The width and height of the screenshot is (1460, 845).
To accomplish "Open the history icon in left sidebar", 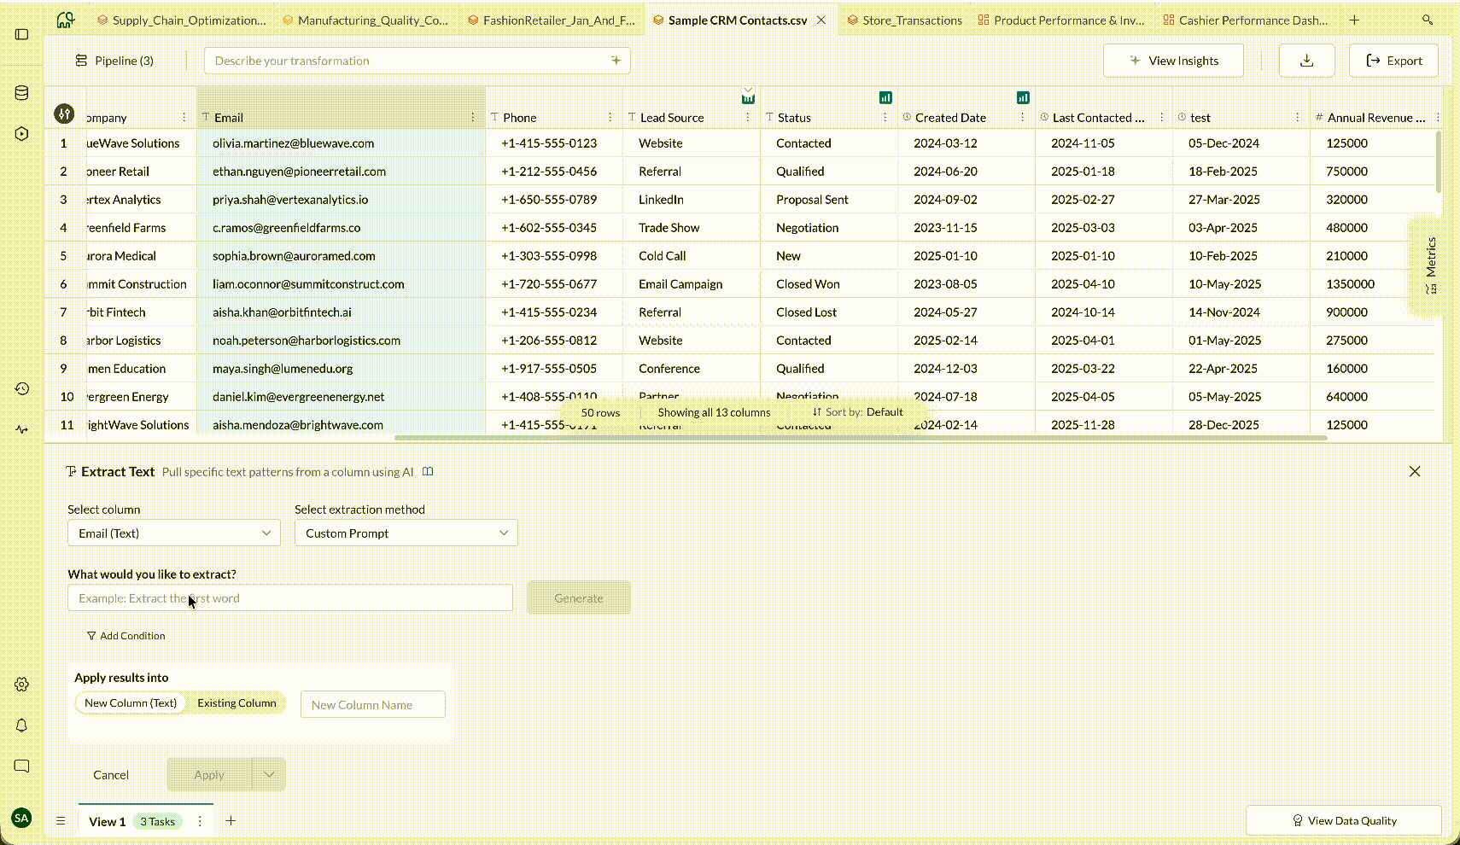I will 22,388.
